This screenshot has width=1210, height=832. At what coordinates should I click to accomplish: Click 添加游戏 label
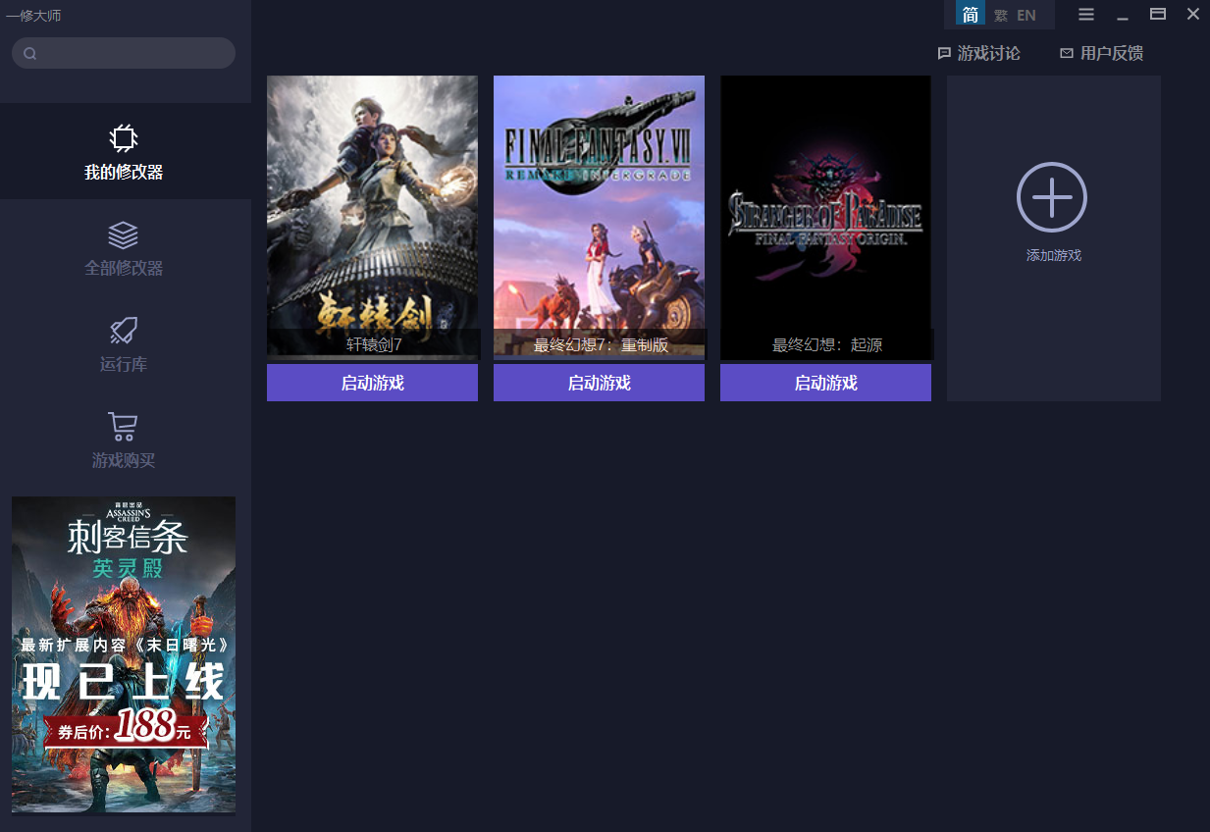pos(1054,255)
